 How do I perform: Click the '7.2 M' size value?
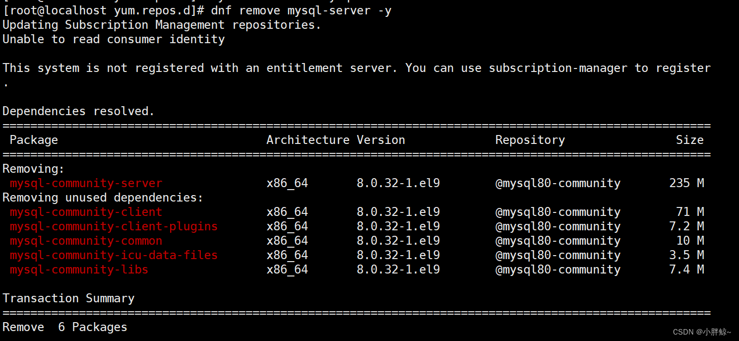point(686,226)
